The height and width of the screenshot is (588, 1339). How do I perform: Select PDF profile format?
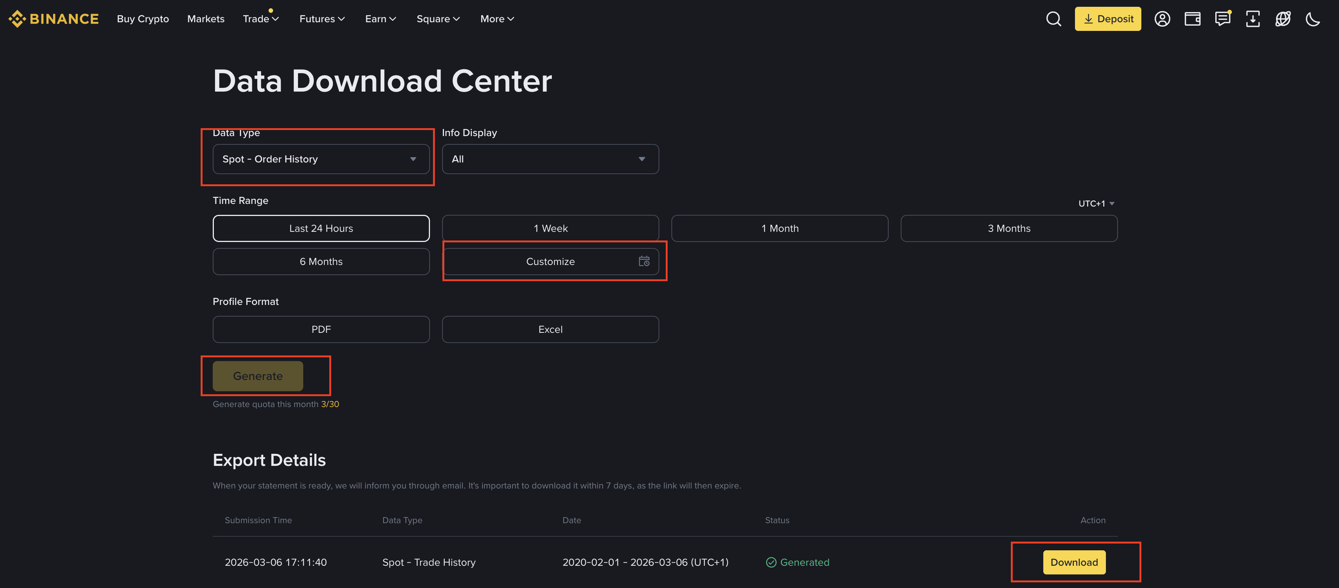click(321, 329)
